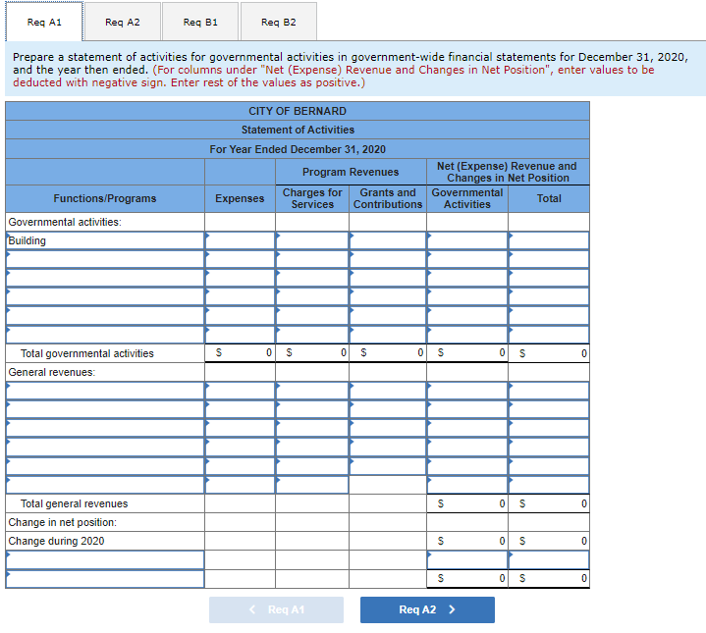Image resolution: width=706 pixels, height=633 pixels.
Task: Select the Expenses cell in Building row
Action: coord(240,240)
